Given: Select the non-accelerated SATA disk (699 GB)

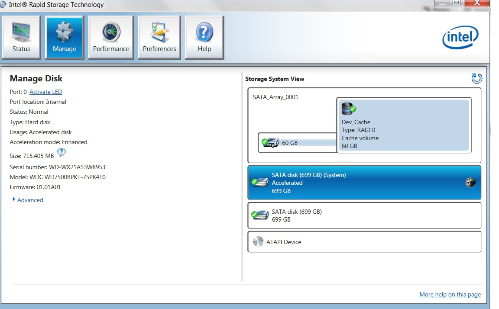Looking at the screenshot, I should [364, 216].
